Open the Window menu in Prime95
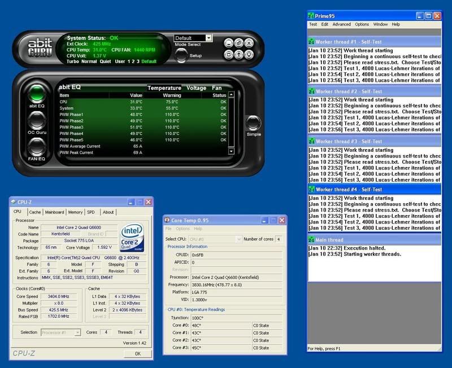This screenshot has width=452, height=368. [380, 24]
